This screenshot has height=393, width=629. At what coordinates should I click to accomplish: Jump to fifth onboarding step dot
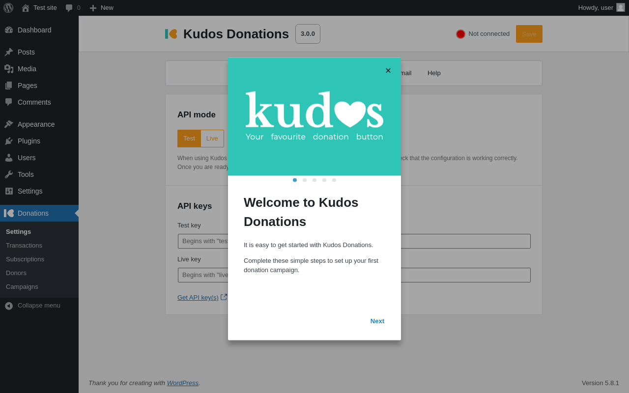coord(334,180)
